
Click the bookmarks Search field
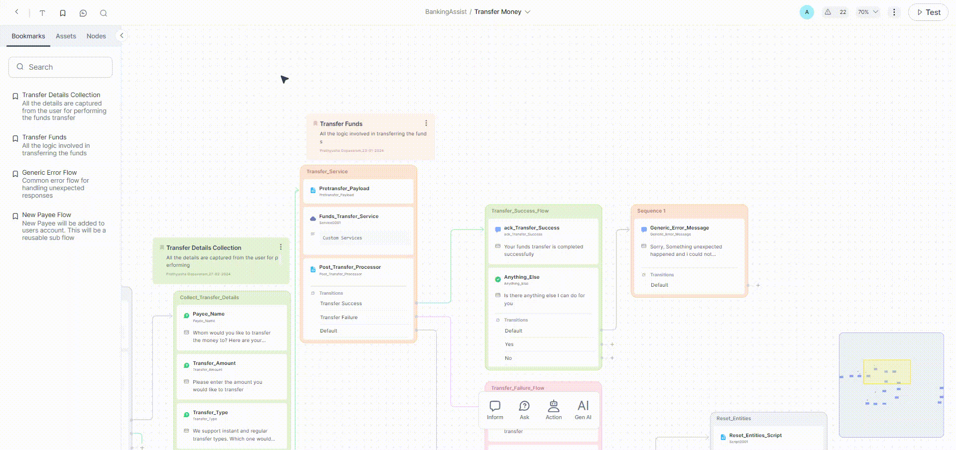pyautogui.click(x=61, y=67)
